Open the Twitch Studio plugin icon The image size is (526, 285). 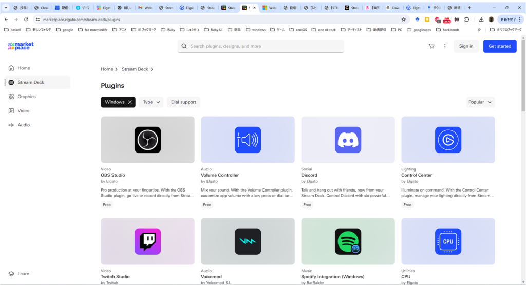tap(147, 241)
